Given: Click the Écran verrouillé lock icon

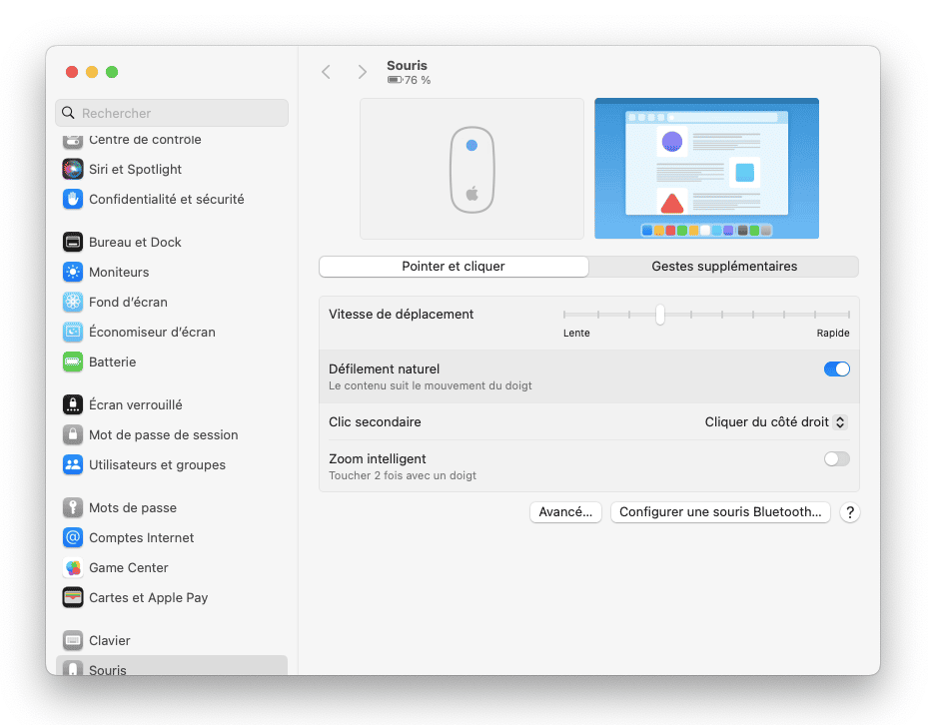Looking at the screenshot, I should 73,404.
